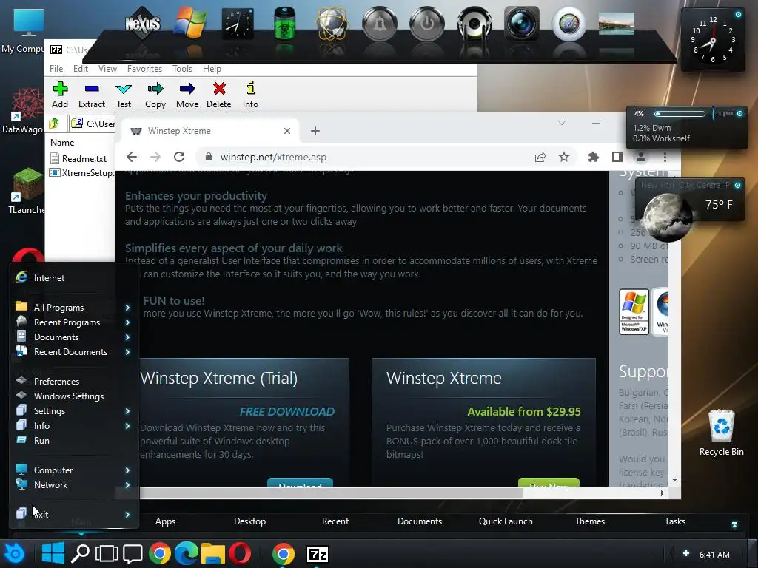Go up one folder in 7-Zip
This screenshot has width=758, height=568.
tap(54, 124)
